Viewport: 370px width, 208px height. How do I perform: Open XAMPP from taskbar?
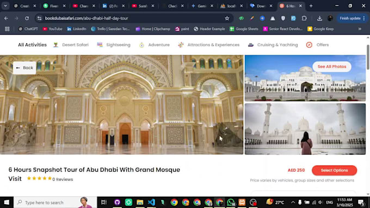click(242, 203)
